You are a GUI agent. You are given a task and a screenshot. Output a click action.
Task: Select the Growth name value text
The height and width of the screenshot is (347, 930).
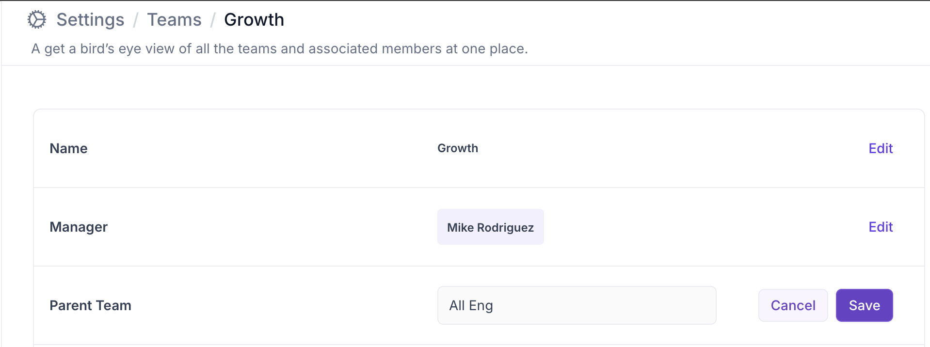[458, 148]
